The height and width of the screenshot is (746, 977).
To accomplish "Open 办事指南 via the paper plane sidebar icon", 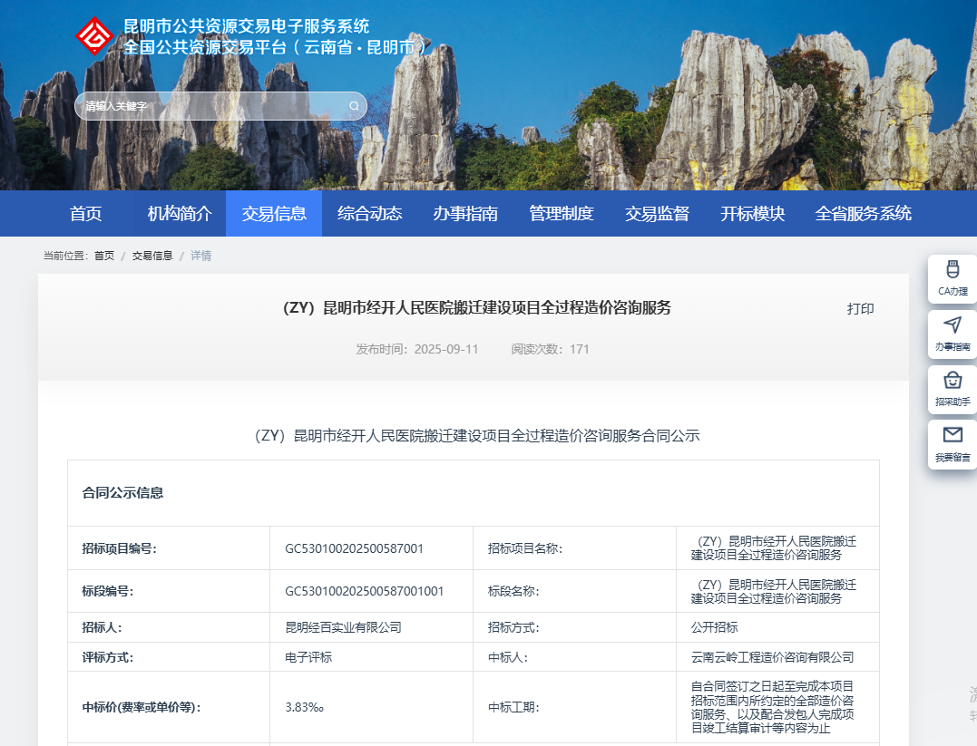I will pos(952,326).
